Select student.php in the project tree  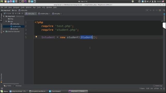coord(16,26)
